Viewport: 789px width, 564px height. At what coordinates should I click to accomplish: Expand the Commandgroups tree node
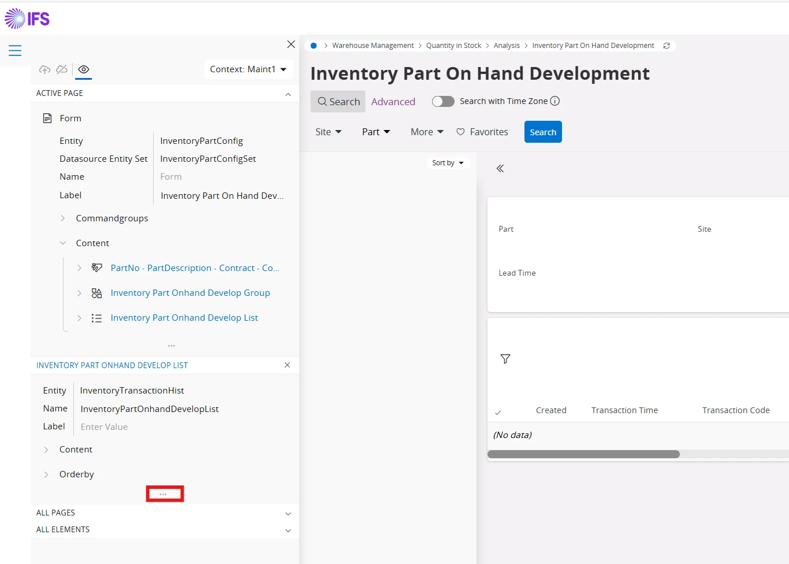point(63,218)
